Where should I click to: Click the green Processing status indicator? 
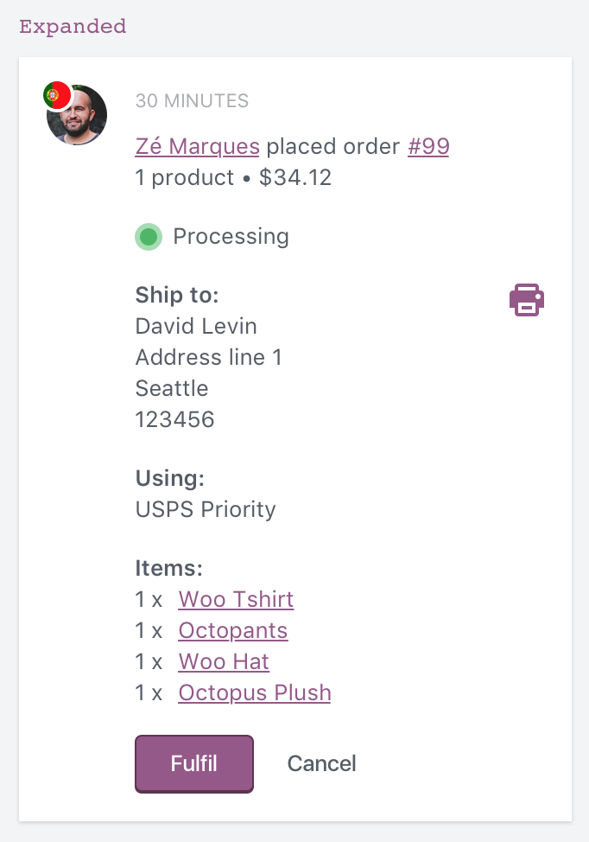tap(149, 236)
